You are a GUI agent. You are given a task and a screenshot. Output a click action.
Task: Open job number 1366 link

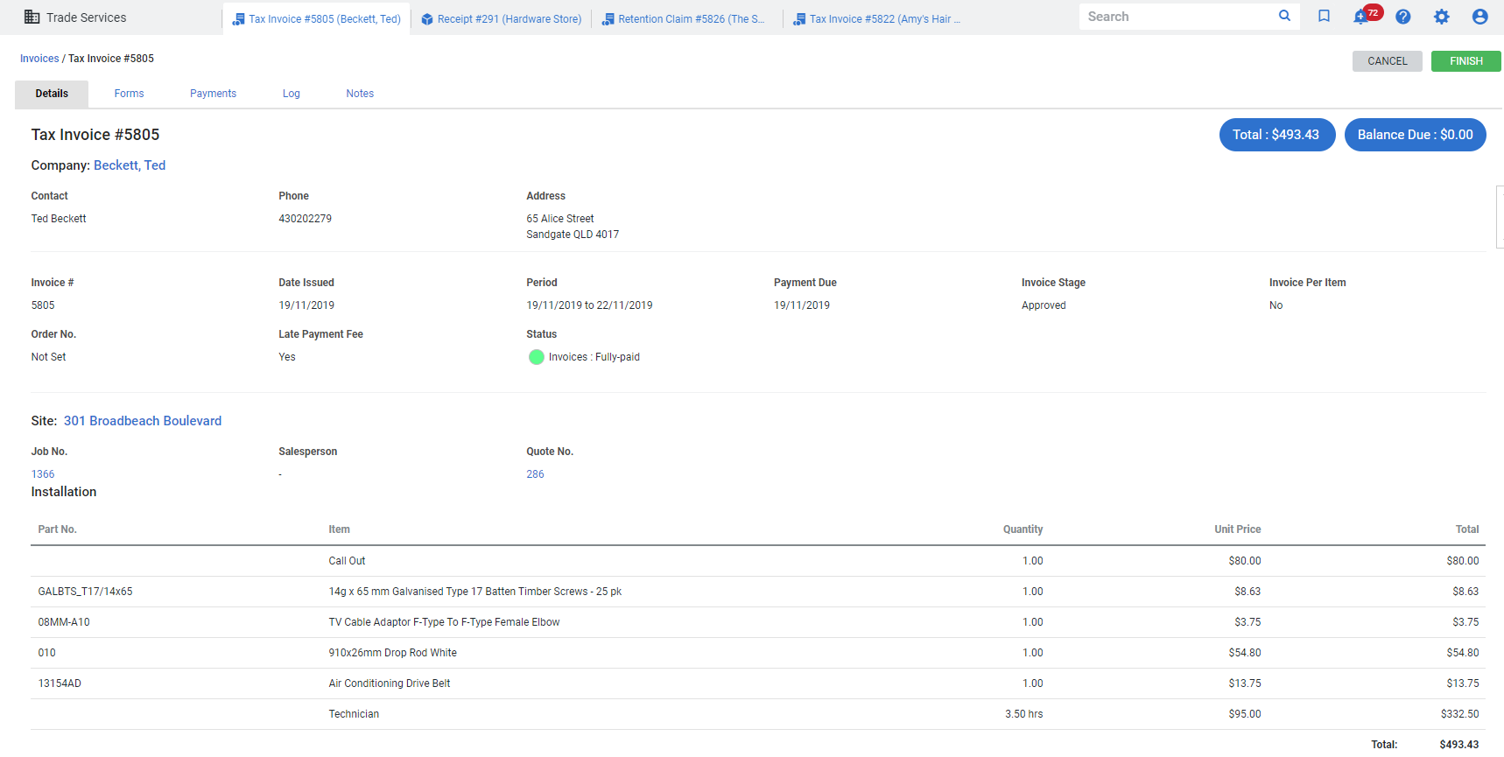pos(43,474)
